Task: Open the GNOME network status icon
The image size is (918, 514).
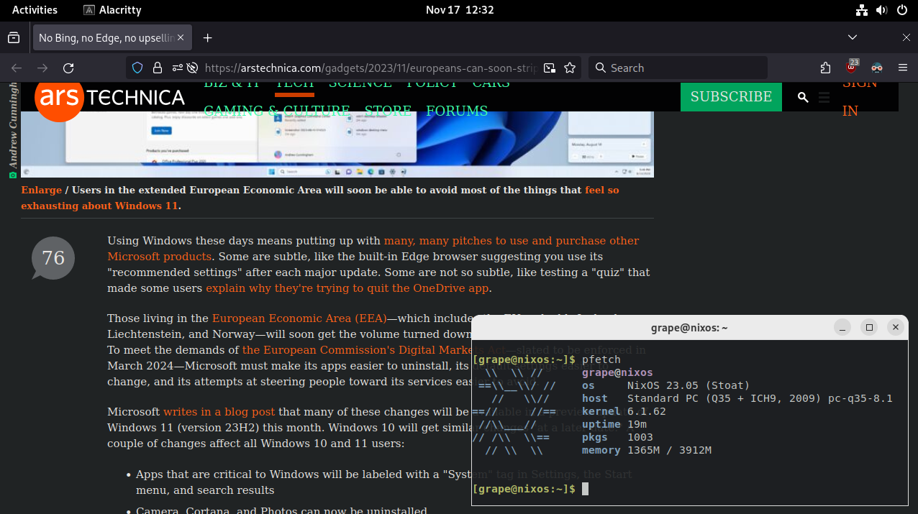Action: pyautogui.click(x=862, y=10)
